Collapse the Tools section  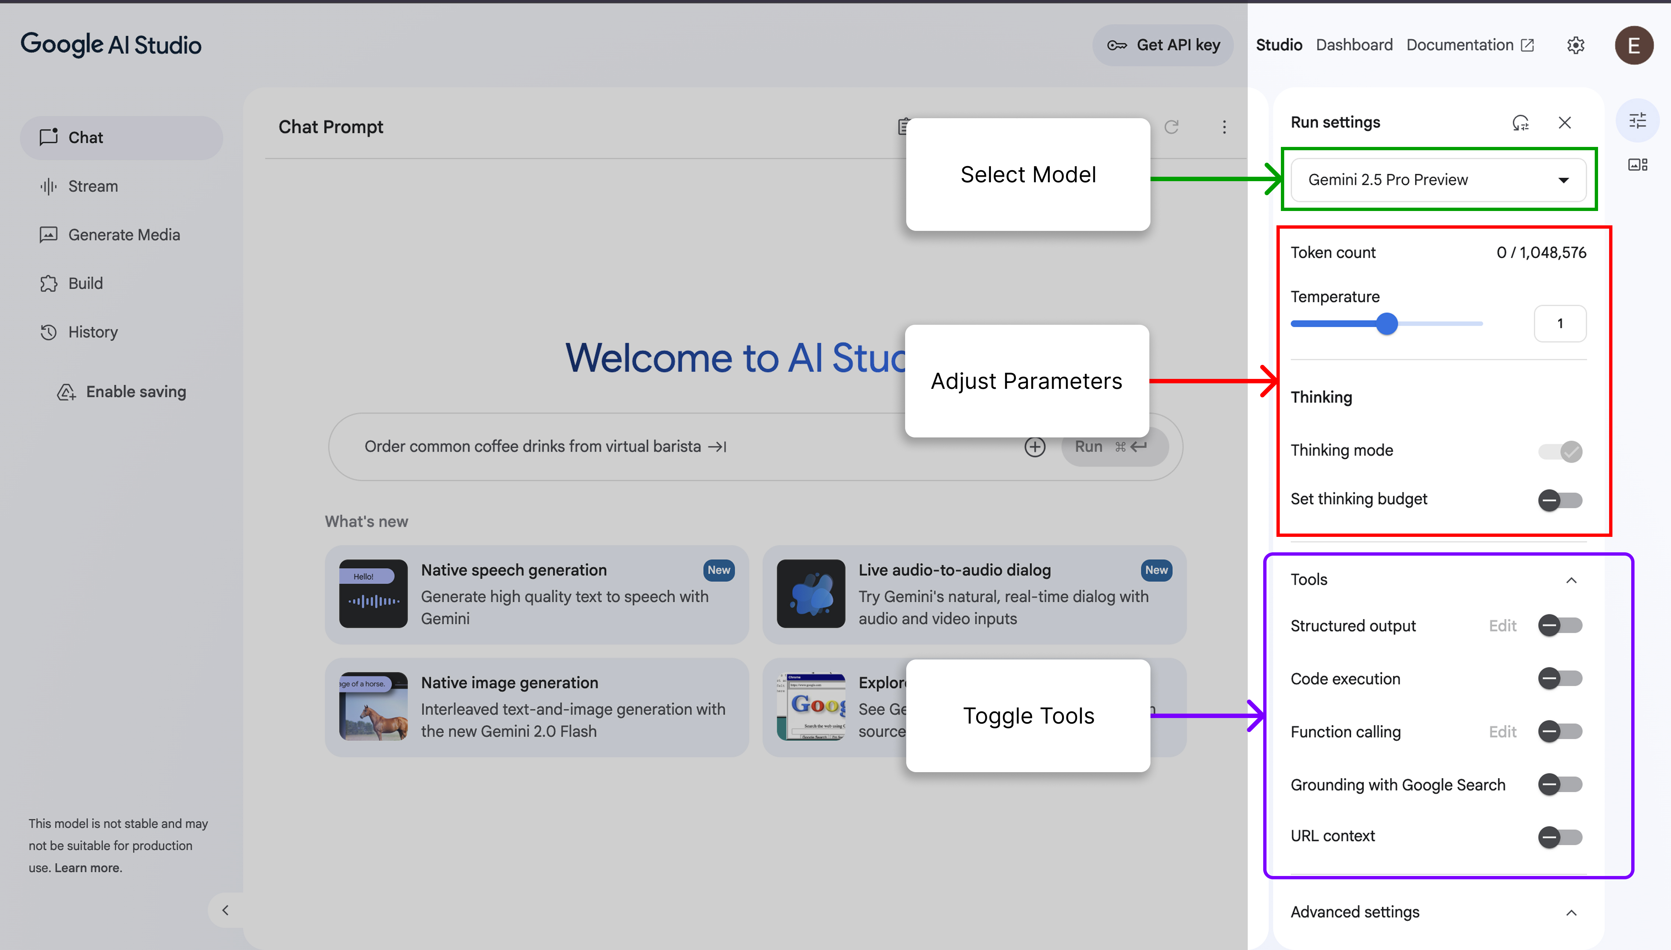[1571, 580]
